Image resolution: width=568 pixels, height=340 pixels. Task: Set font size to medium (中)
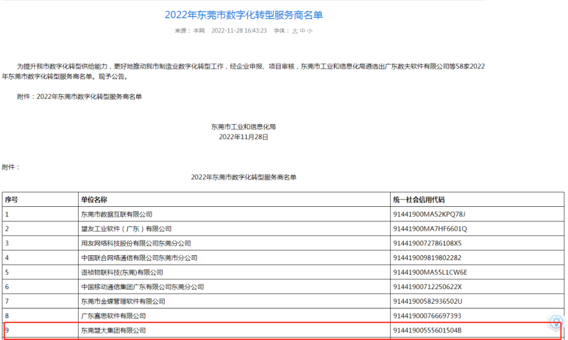click(x=302, y=31)
